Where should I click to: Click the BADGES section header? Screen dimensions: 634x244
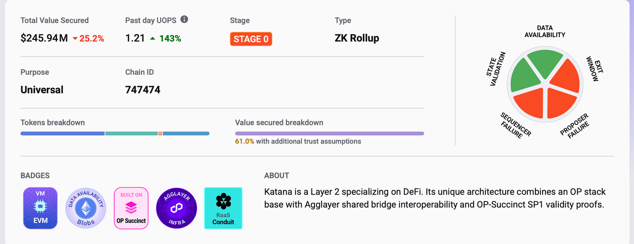pyautogui.click(x=35, y=175)
